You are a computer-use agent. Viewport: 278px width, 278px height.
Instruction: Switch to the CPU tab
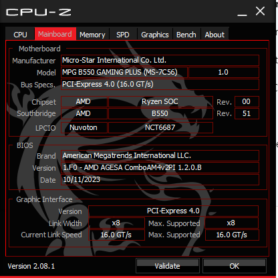click(x=20, y=35)
